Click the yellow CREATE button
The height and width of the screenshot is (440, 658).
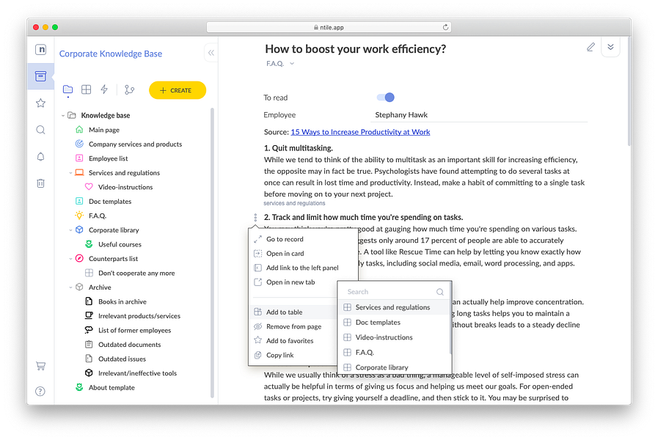click(x=178, y=90)
